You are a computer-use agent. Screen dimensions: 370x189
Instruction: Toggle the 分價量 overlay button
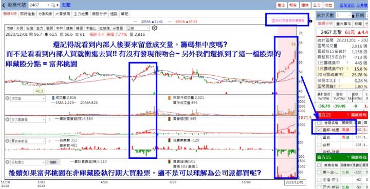(x=118, y=28)
